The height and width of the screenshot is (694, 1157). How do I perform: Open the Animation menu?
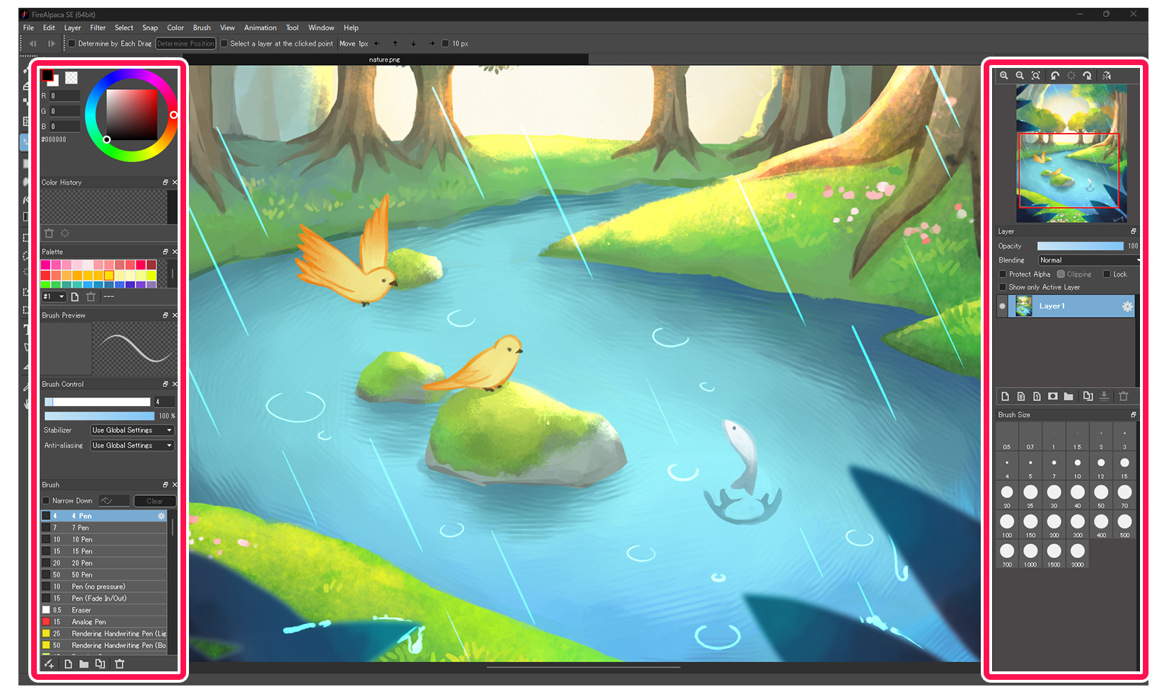point(260,28)
